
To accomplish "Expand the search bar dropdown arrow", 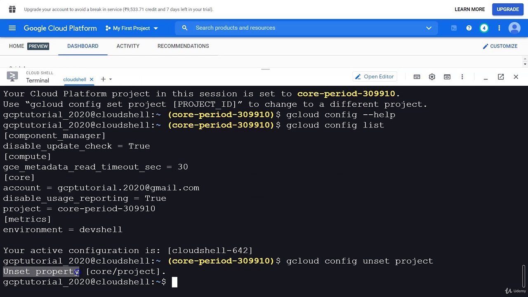I will tap(429, 28).
